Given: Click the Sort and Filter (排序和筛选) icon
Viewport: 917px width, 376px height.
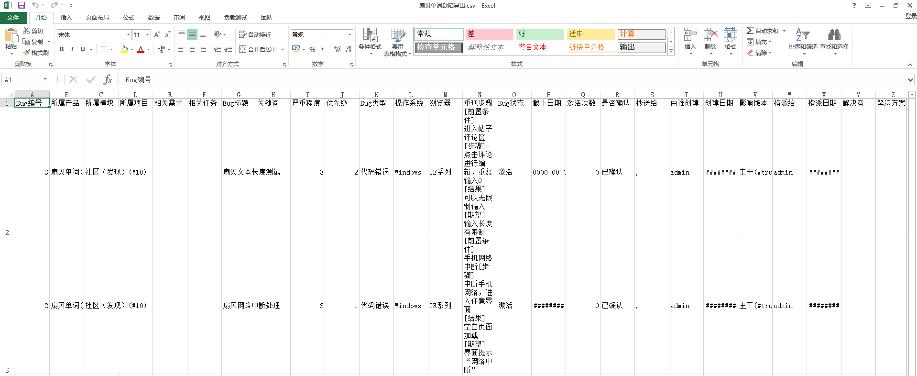Looking at the screenshot, I should click(x=803, y=35).
